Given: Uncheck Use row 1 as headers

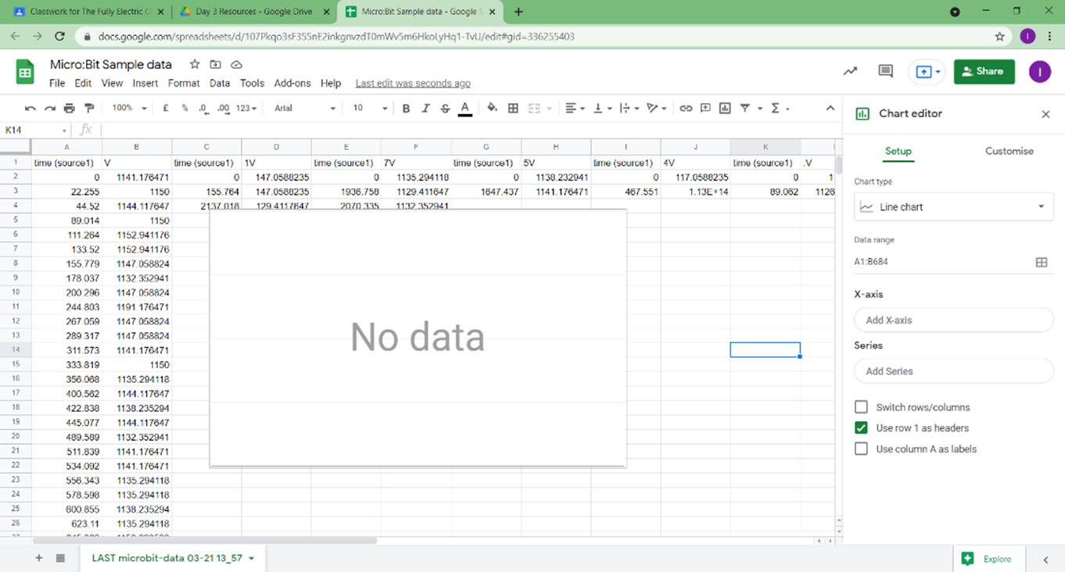Looking at the screenshot, I should tap(861, 428).
